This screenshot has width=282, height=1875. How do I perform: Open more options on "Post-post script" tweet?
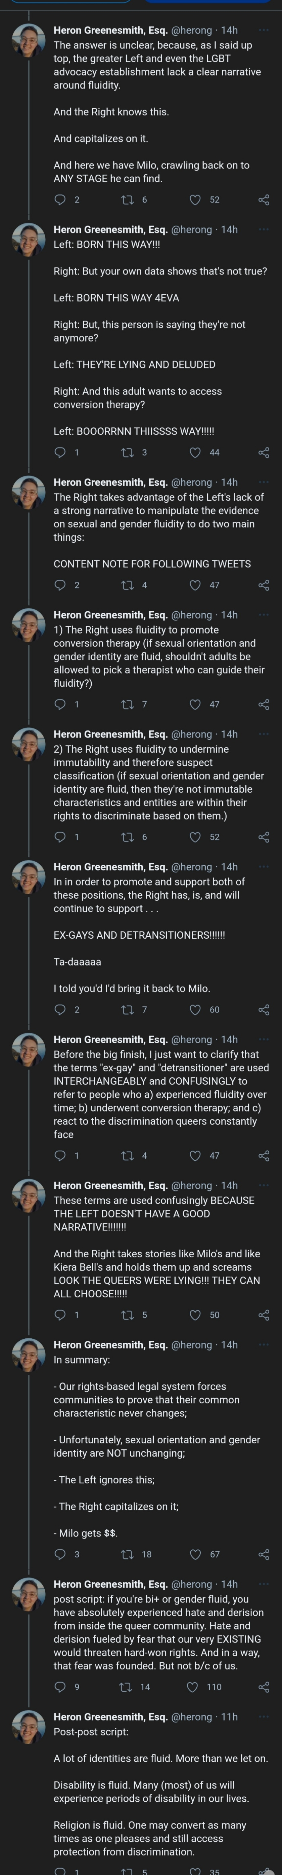264,1716
